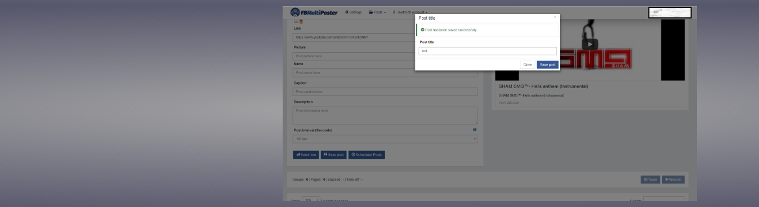Screen dimensions: 759x207
Task: Click the small gift emoji icon above Link
Action: coord(301,21)
